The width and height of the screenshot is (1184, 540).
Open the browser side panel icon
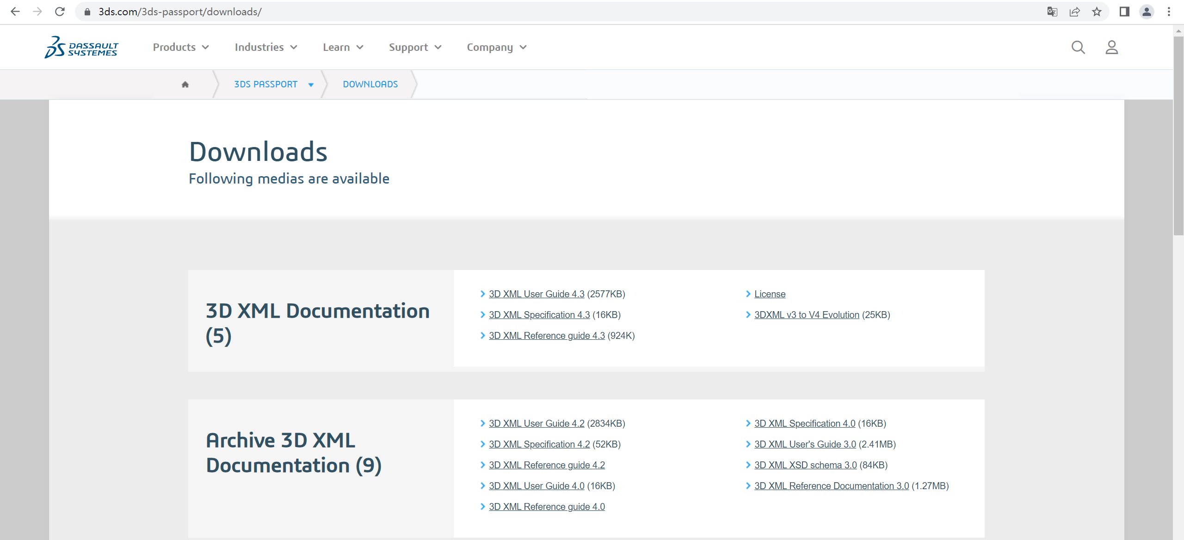coord(1124,12)
